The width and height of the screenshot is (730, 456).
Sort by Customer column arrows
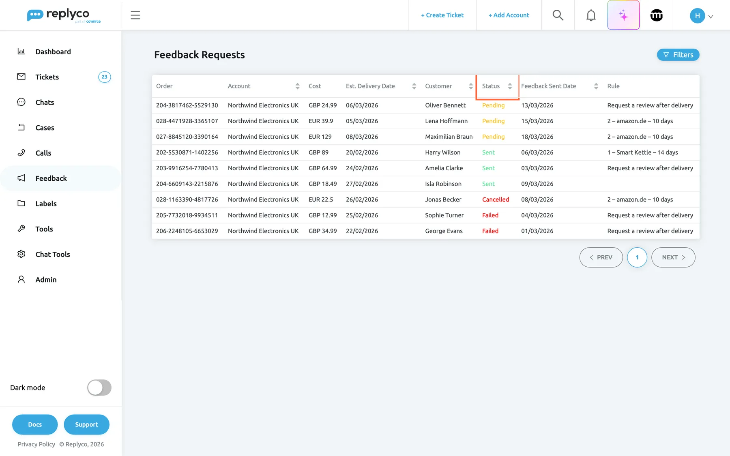tap(470, 86)
